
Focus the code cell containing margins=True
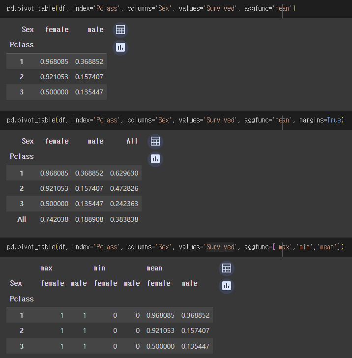pyautogui.click(x=176, y=120)
